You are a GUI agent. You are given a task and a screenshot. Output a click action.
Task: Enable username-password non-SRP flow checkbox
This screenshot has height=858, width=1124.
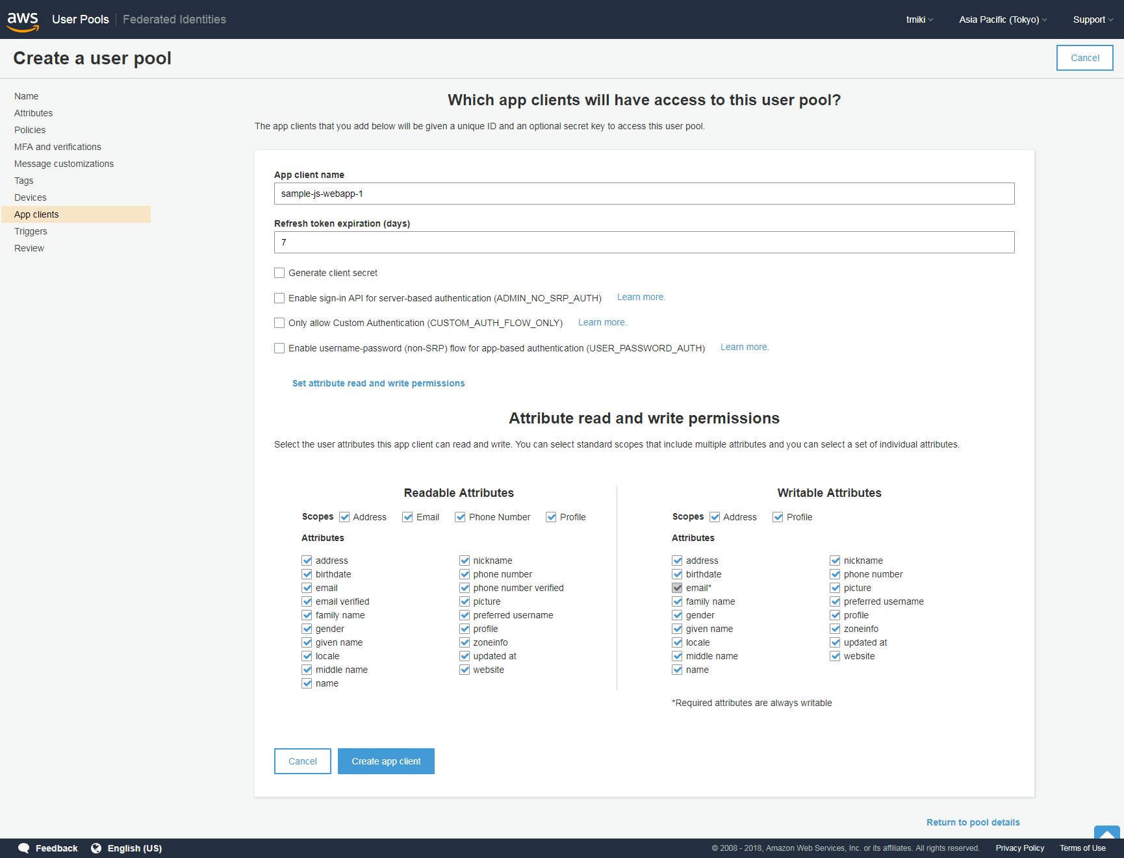tap(279, 348)
